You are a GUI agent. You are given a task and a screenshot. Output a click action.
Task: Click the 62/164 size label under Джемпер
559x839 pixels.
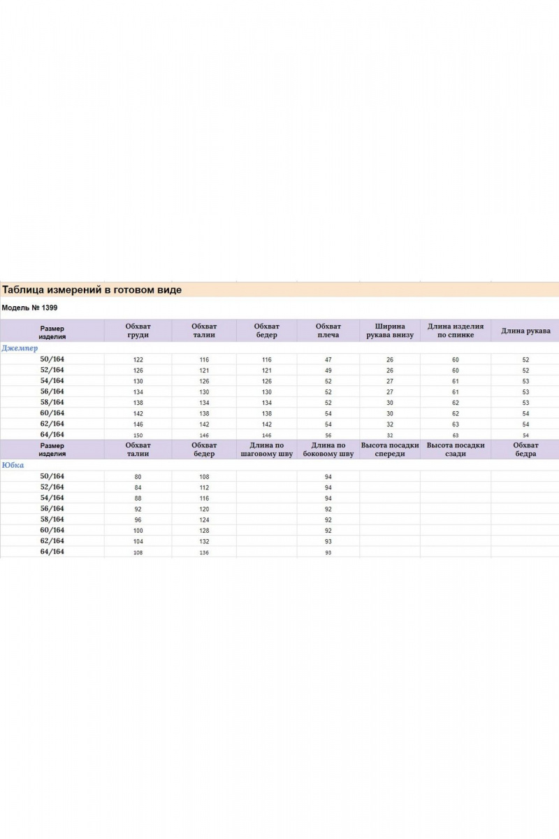coord(52,424)
